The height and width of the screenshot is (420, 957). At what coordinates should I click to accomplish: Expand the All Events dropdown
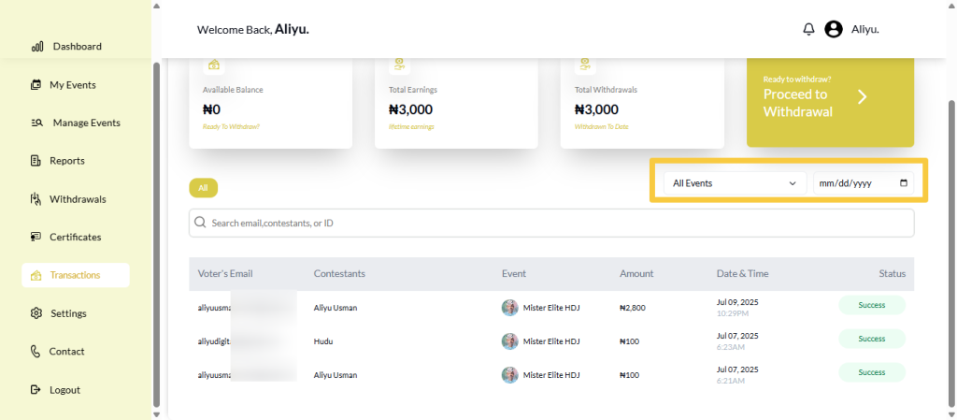click(x=735, y=183)
